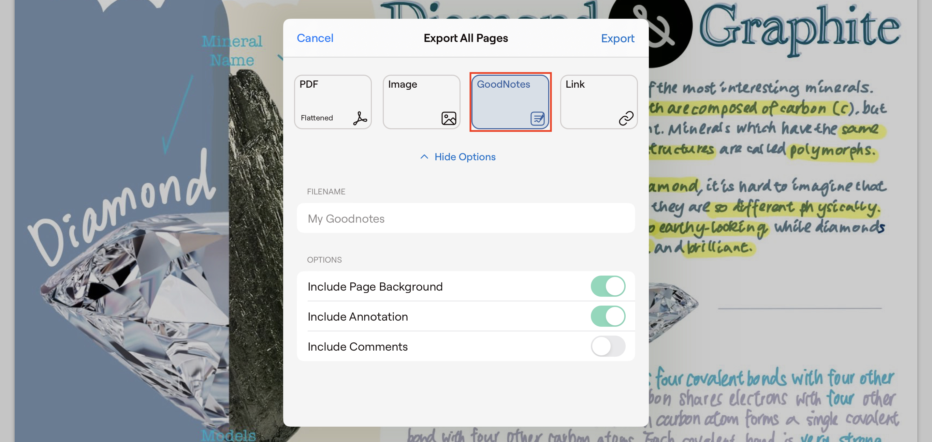This screenshot has height=442, width=932.
Task: Click the Include Comments label row
Action: 358,347
